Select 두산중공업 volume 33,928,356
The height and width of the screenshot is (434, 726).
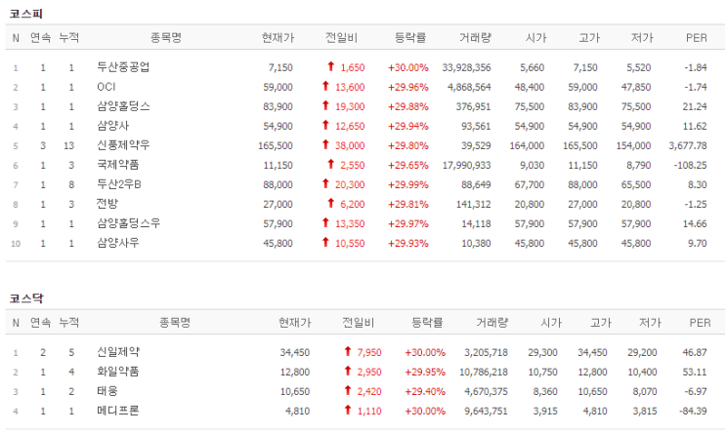[x=466, y=67]
